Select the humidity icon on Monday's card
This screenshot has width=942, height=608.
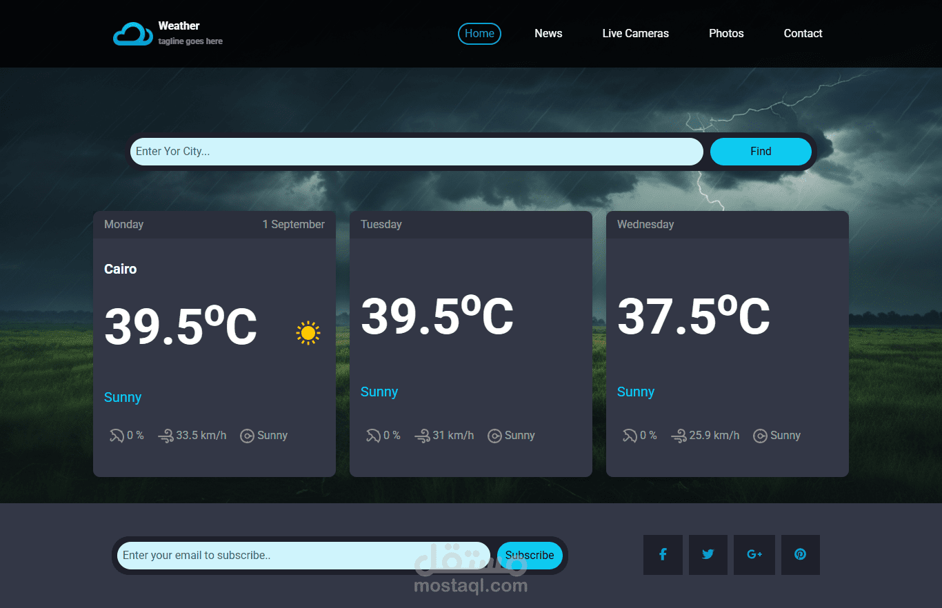coord(115,435)
